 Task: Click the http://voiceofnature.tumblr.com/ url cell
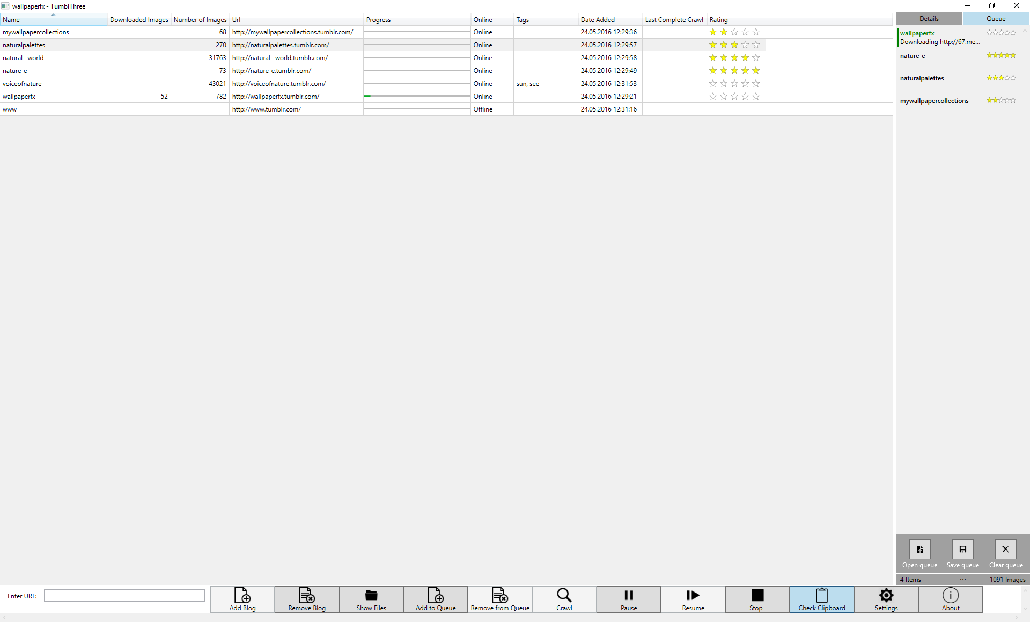pyautogui.click(x=297, y=84)
